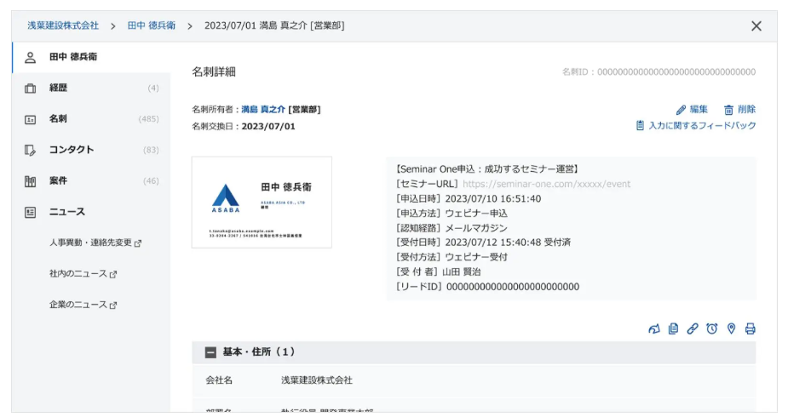Open the ニュース sidebar section
Image resolution: width=788 pixels, height=417 pixels.
(91, 212)
